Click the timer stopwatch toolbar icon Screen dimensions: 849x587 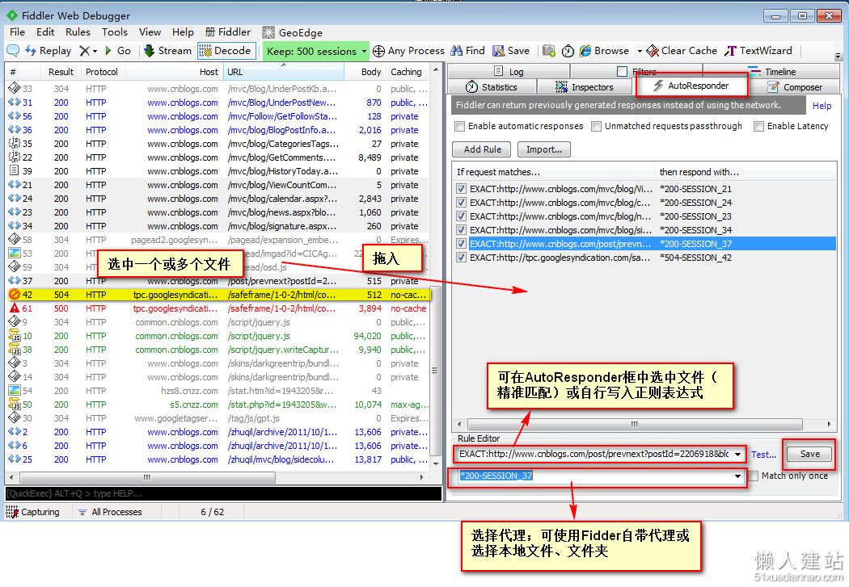(568, 51)
